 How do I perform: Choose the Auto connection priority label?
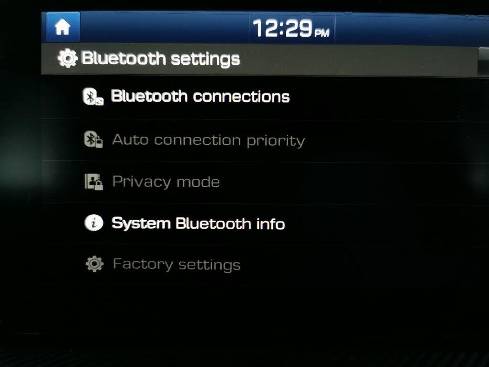point(209,140)
